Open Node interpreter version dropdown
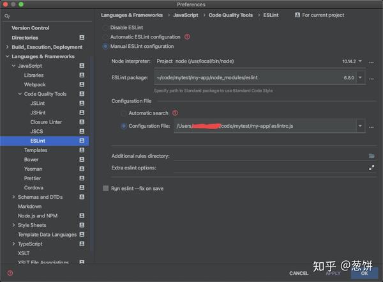Image resolution: width=383 pixels, height=282 pixels. click(360, 61)
